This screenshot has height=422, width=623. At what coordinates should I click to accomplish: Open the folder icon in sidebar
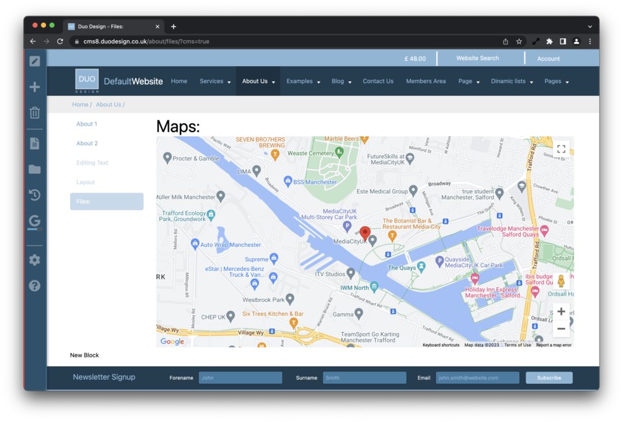34,170
